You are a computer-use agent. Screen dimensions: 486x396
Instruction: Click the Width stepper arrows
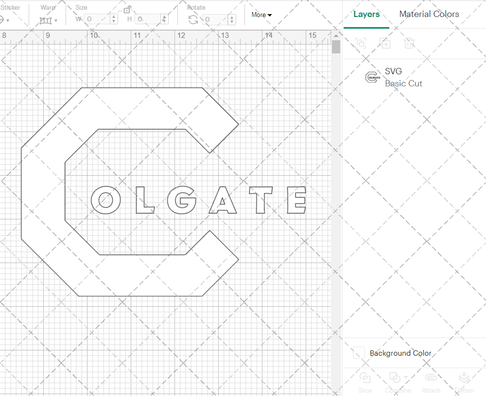tap(114, 19)
